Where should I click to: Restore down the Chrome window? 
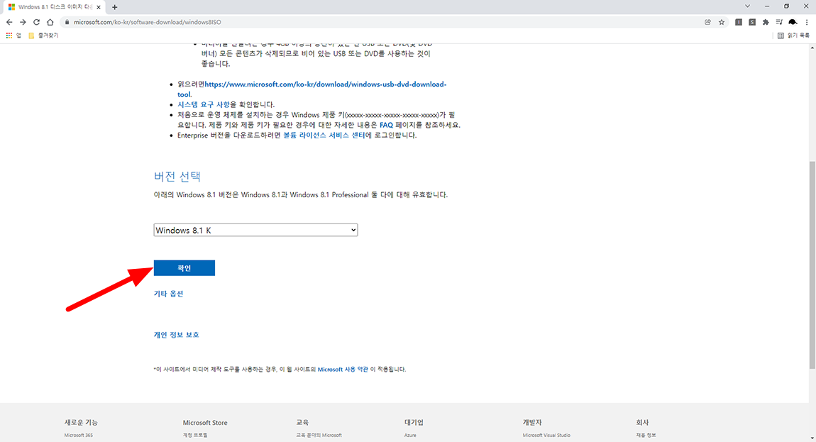(786, 6)
